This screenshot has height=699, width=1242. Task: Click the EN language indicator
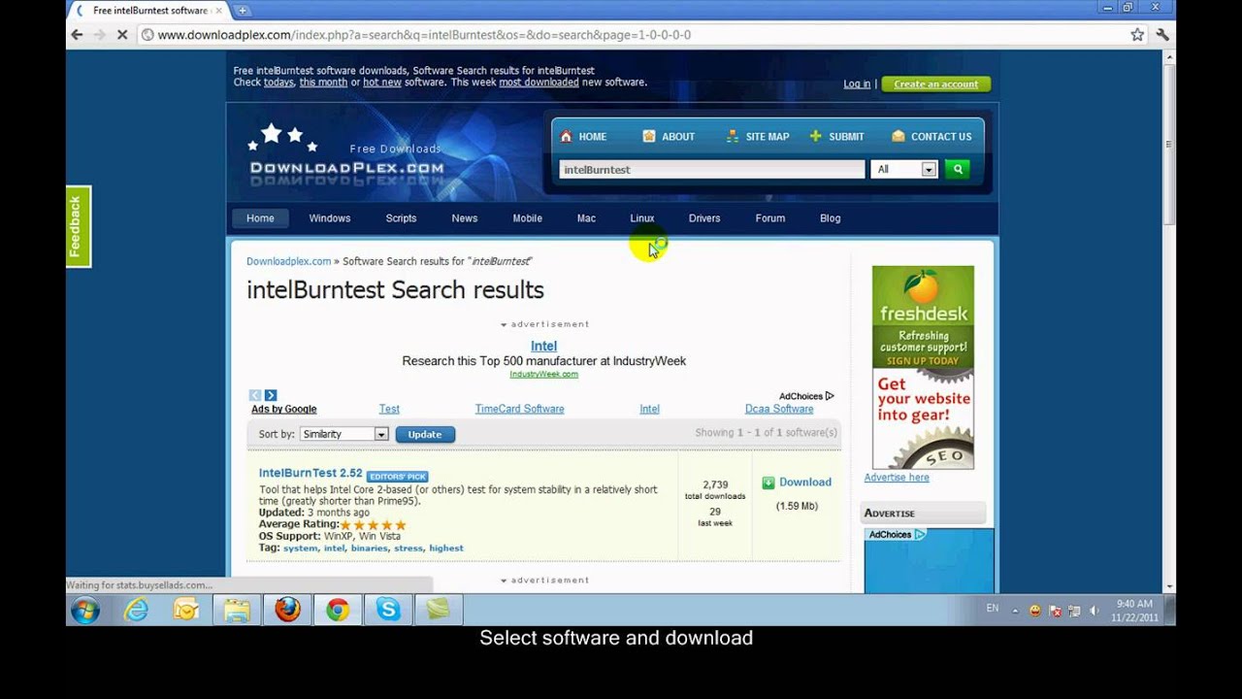point(992,608)
